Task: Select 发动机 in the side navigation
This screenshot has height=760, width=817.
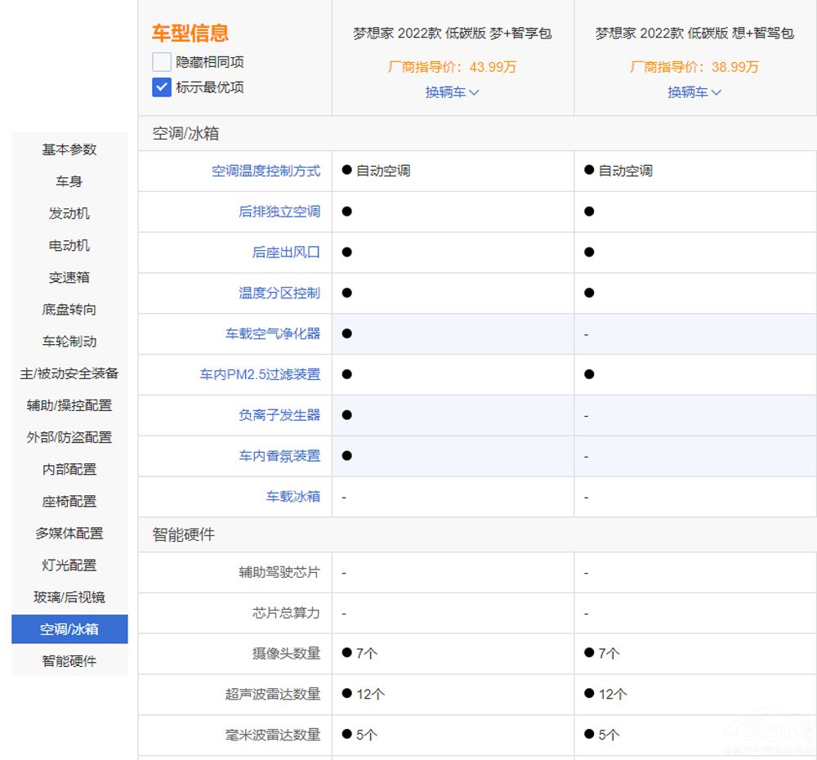Action: point(69,213)
